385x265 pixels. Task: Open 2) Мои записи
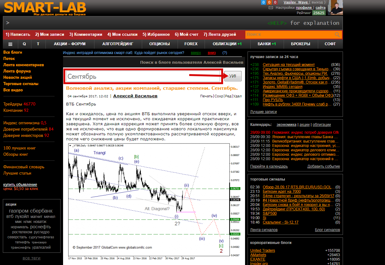(50, 35)
